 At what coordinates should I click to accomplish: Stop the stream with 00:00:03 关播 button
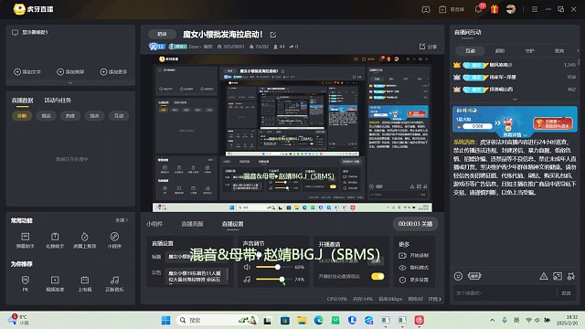point(415,224)
